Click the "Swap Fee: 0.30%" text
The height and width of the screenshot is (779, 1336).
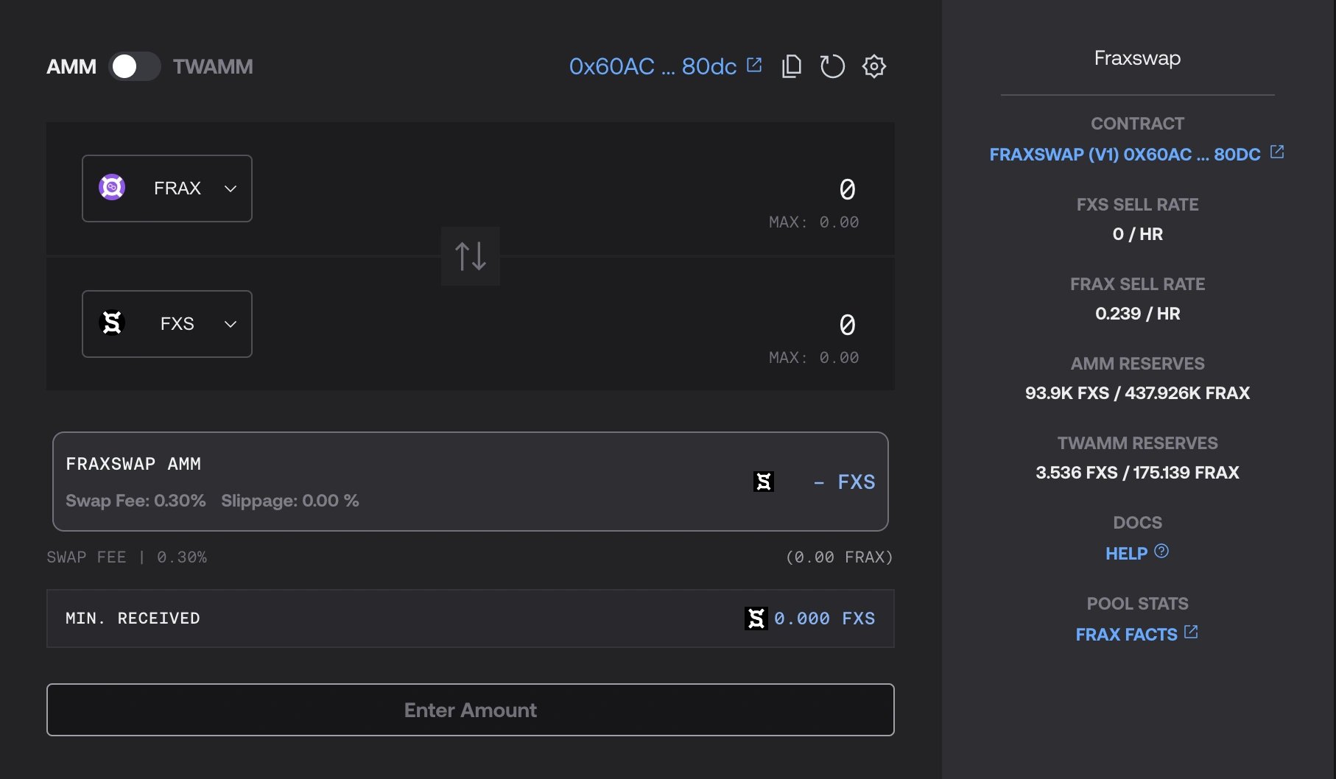tap(136, 501)
